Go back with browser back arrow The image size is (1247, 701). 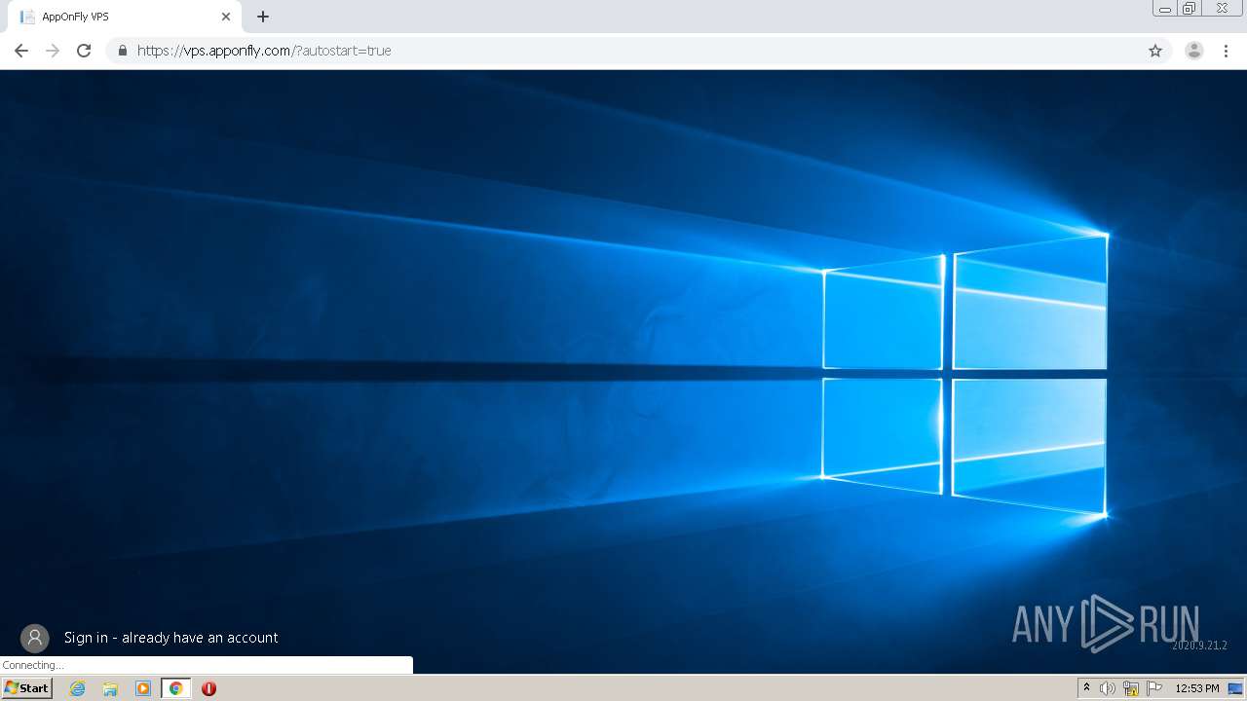[21, 51]
